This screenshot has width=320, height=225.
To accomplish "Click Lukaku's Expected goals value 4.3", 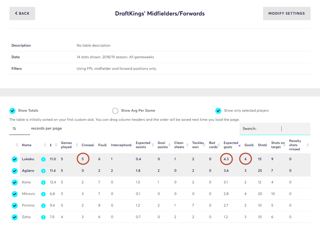I will 226,159.
